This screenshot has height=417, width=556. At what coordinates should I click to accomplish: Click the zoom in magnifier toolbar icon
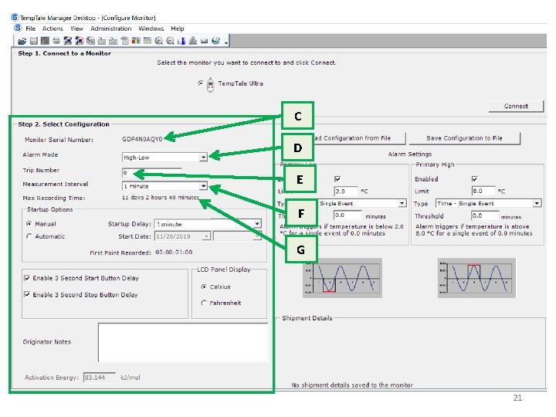pos(159,41)
